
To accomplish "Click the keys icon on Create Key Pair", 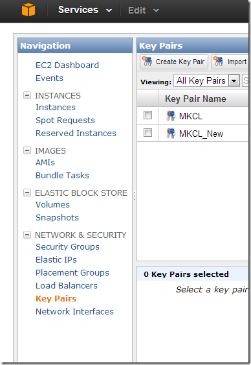I will pyautogui.click(x=147, y=62).
